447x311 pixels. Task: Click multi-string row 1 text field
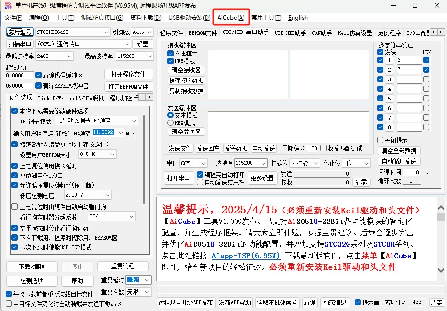(409, 60)
